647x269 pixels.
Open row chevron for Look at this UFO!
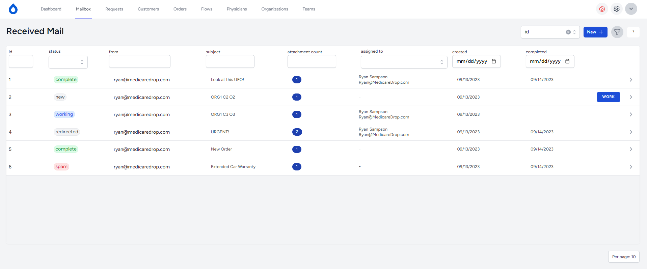pos(630,80)
